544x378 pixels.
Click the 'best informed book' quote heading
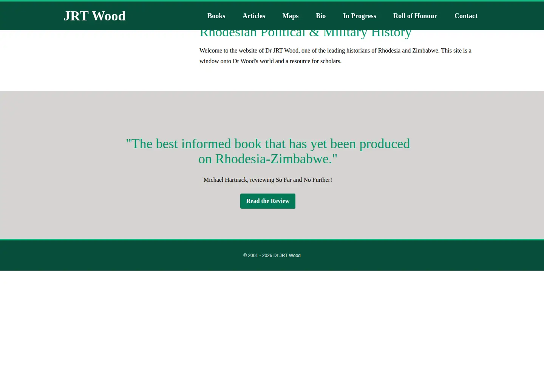[x=268, y=151]
